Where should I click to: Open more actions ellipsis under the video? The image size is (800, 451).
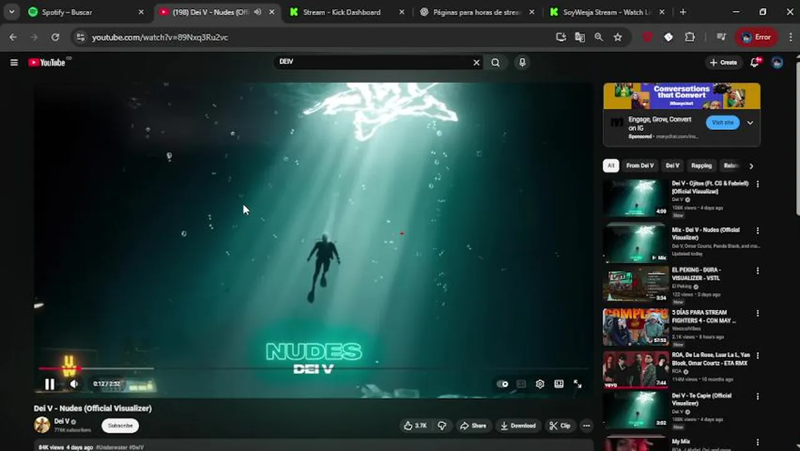pos(586,425)
